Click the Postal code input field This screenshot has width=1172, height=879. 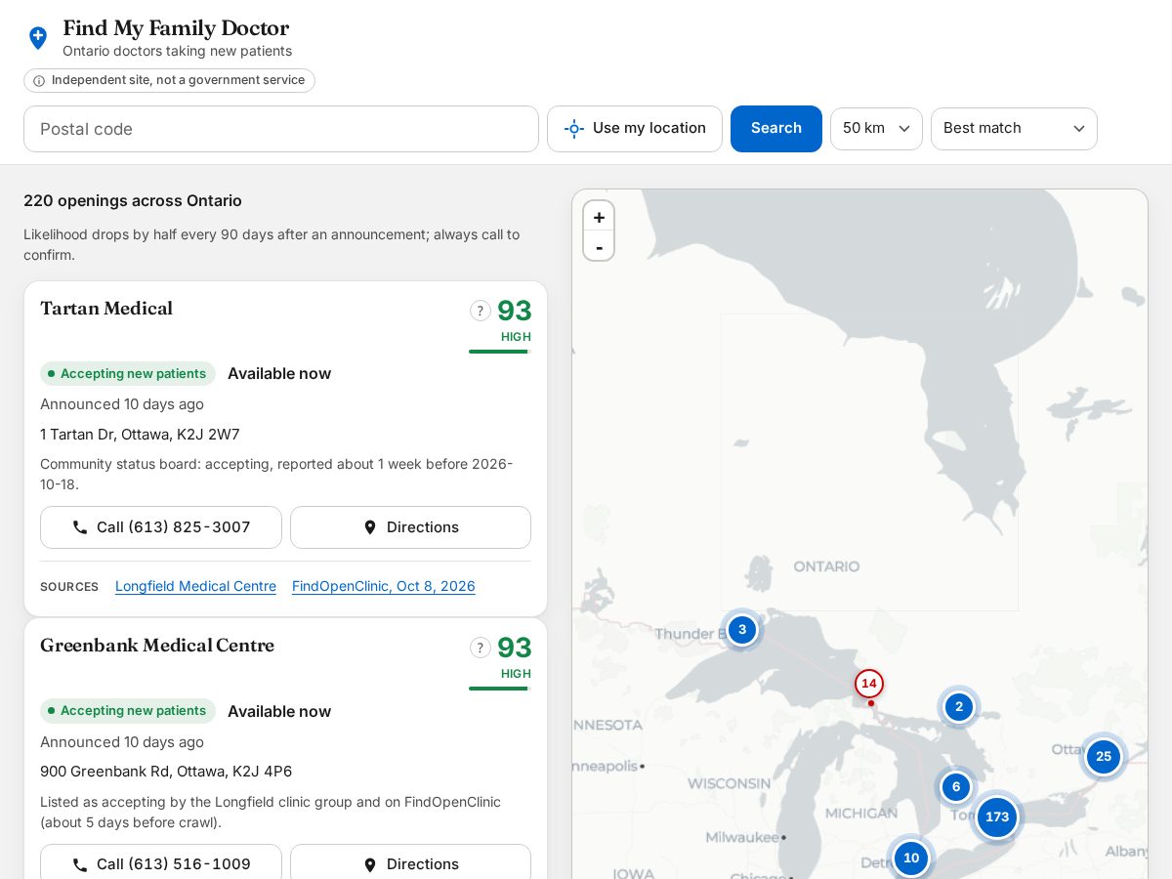click(281, 129)
